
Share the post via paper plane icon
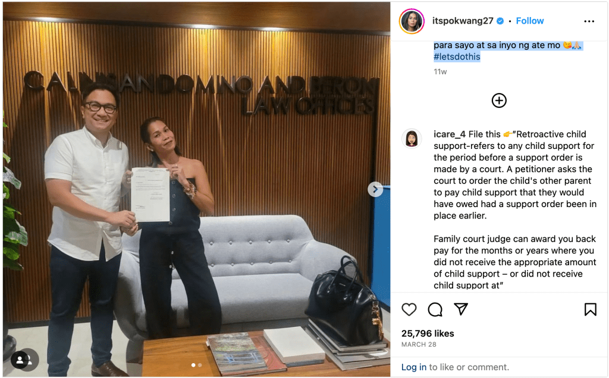point(461,309)
